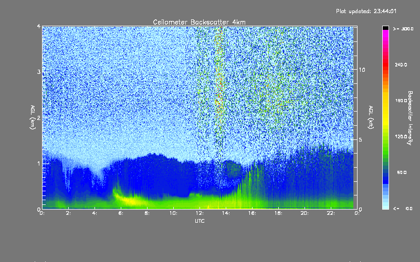The height and width of the screenshot is (262, 420).
Task: Click the '5' label on the kft axis
Action: click(x=361, y=140)
